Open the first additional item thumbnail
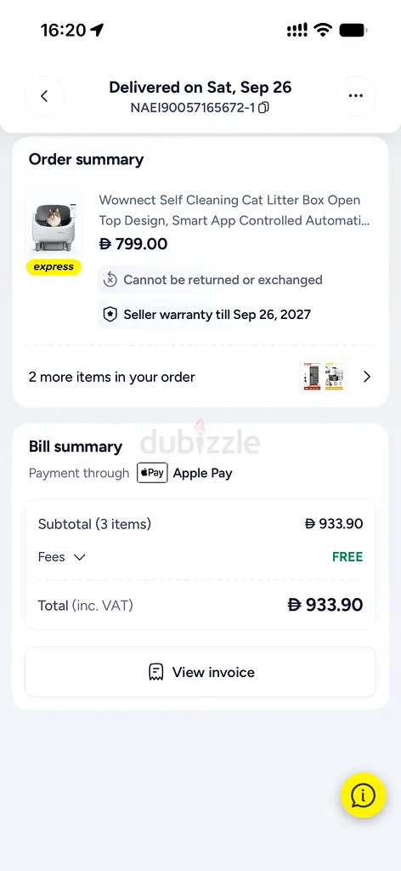The image size is (401, 871). pos(313,377)
